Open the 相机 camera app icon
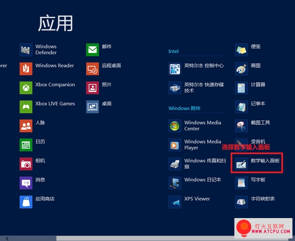 click(x=26, y=164)
